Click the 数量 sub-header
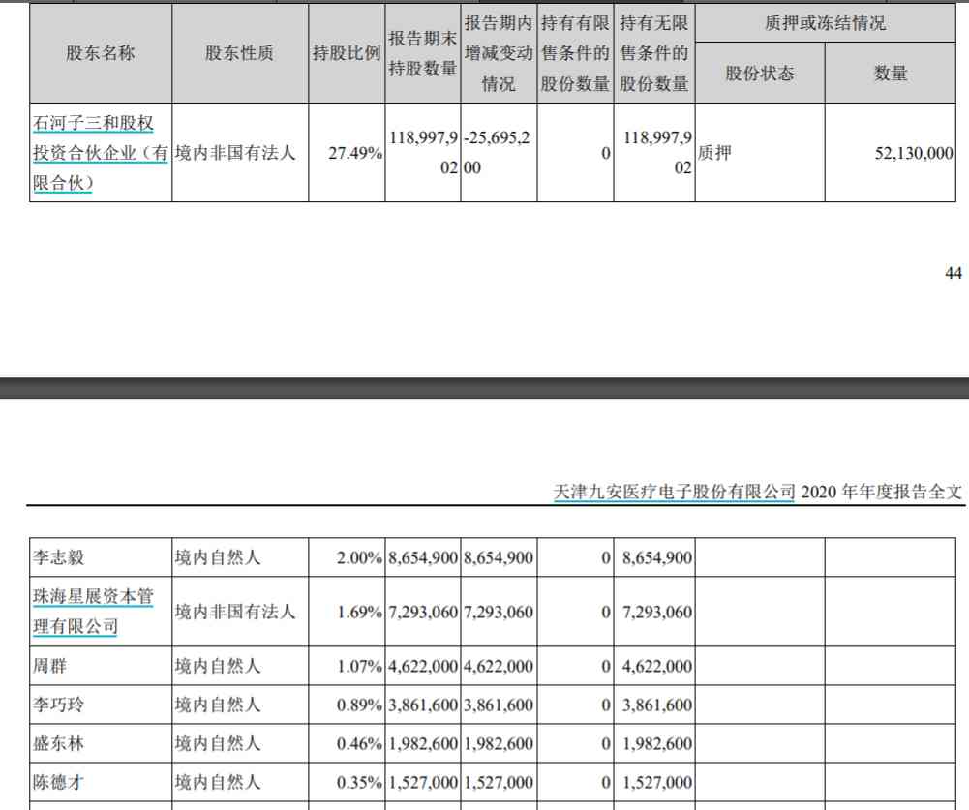Viewport: 969px width, 810px height. coord(891,74)
